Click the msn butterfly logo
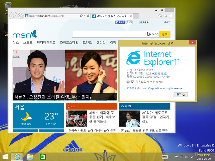This screenshot has width=215, height=161. pos(25,34)
